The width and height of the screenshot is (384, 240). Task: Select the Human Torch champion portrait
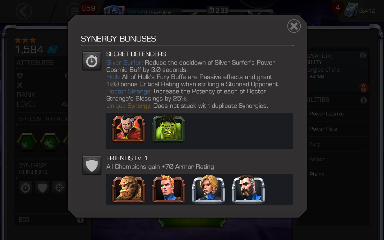[169, 189]
